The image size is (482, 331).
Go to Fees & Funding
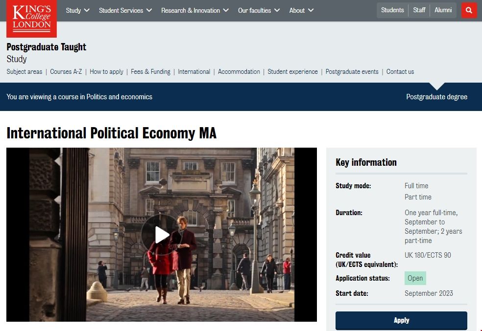click(150, 71)
